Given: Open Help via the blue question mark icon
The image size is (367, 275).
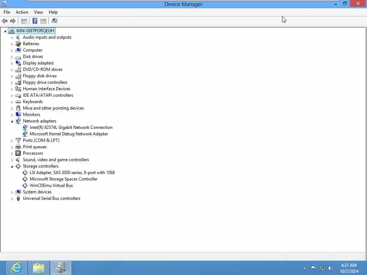Looking at the screenshot, I should click(x=35, y=21).
